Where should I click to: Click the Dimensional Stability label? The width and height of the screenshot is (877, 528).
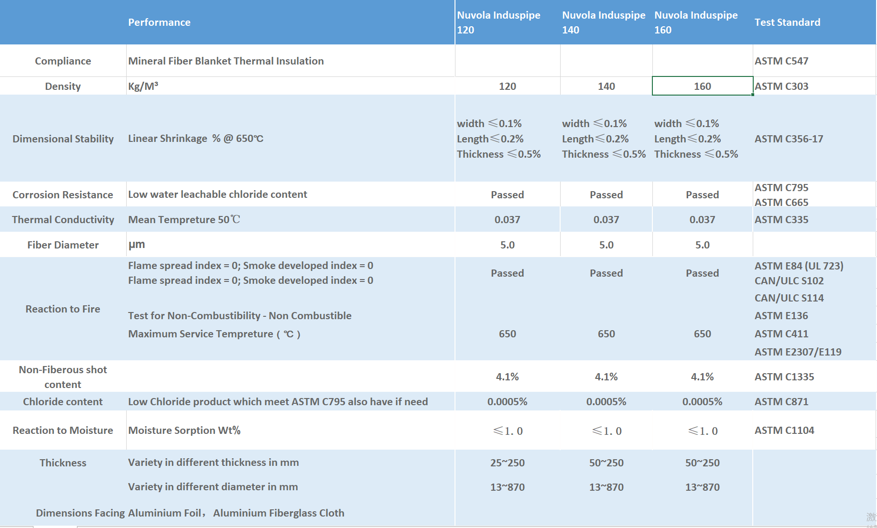[63, 139]
